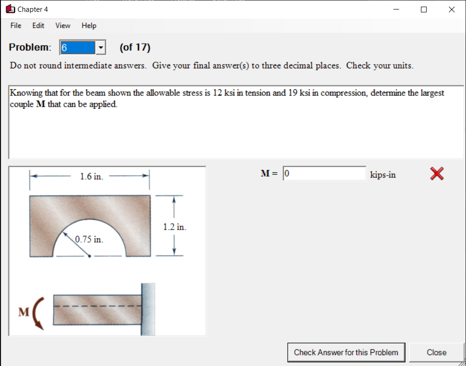The width and height of the screenshot is (466, 366).
Task: Click the Close button at bottom right
Action: tap(436, 352)
